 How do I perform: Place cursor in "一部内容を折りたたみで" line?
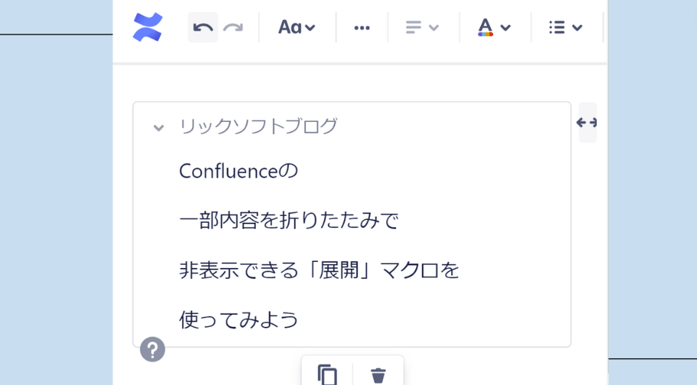tap(289, 220)
